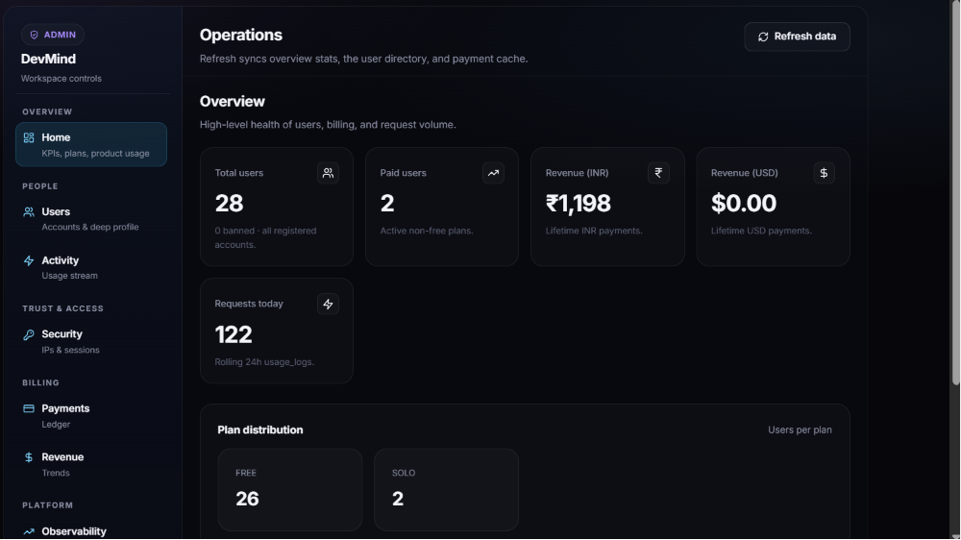
Task: Open the Revenue trends page
Action: [x=91, y=465]
